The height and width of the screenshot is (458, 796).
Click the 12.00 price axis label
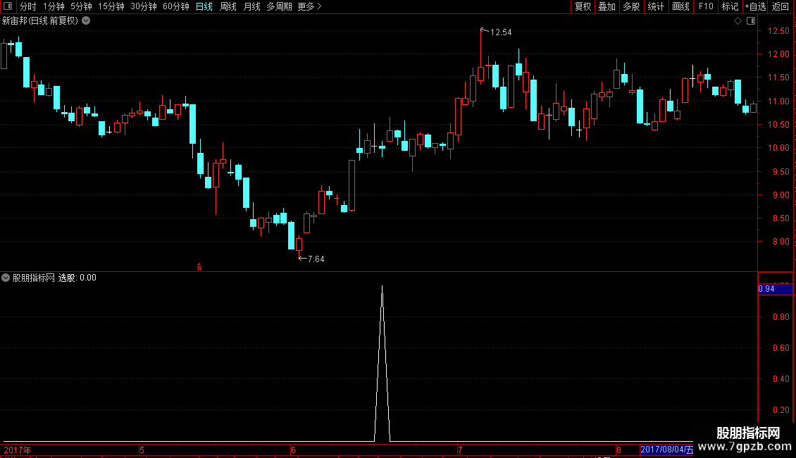click(778, 54)
